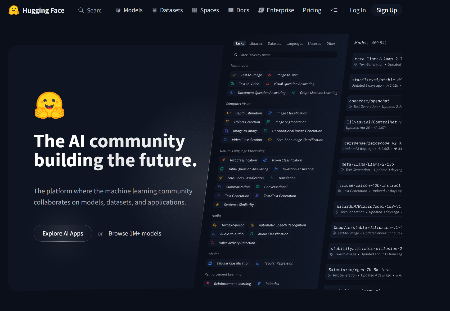The height and width of the screenshot is (311, 450).
Task: Open the Models page from navbar
Action: tap(129, 10)
